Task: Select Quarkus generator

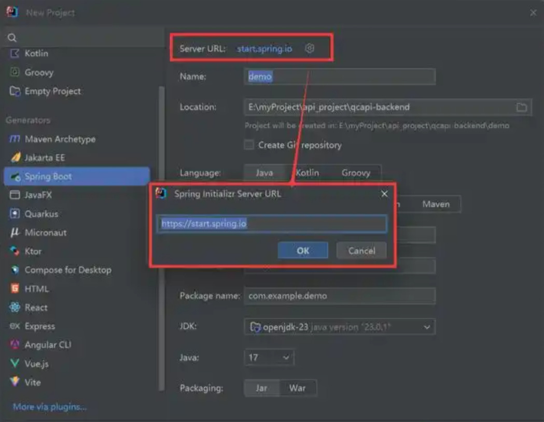Action: click(x=77, y=214)
